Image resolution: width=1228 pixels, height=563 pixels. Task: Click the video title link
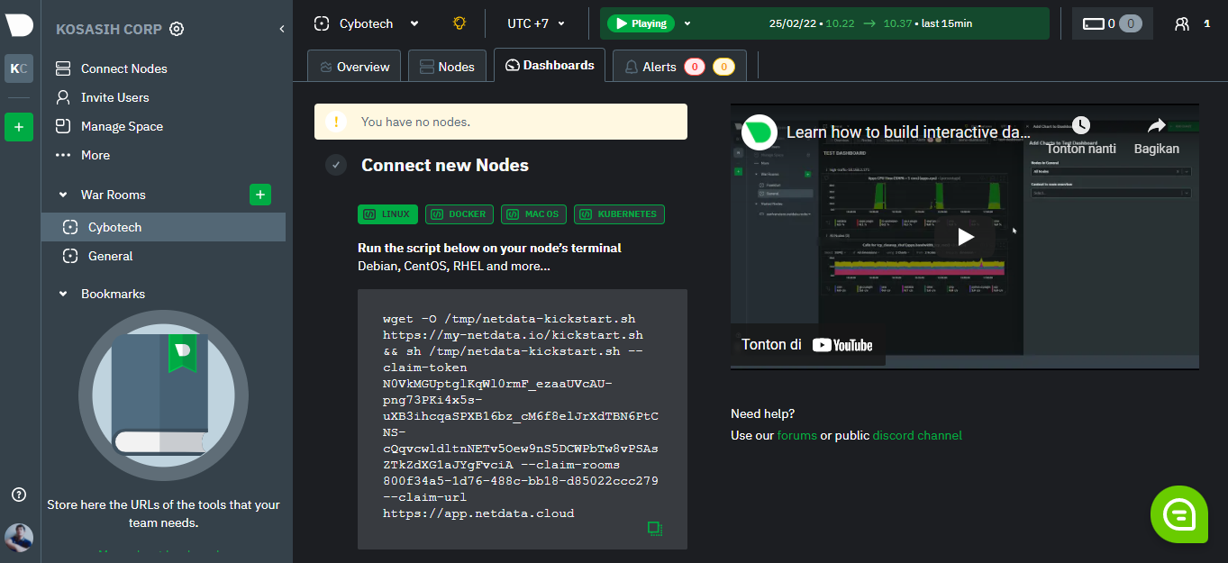pyautogui.click(x=907, y=132)
